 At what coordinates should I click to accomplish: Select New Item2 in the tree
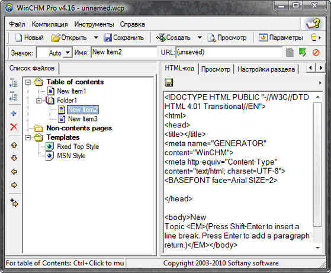tap(83, 110)
